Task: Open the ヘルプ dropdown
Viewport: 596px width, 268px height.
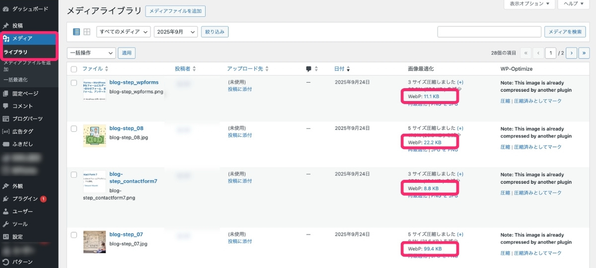Action: (574, 4)
